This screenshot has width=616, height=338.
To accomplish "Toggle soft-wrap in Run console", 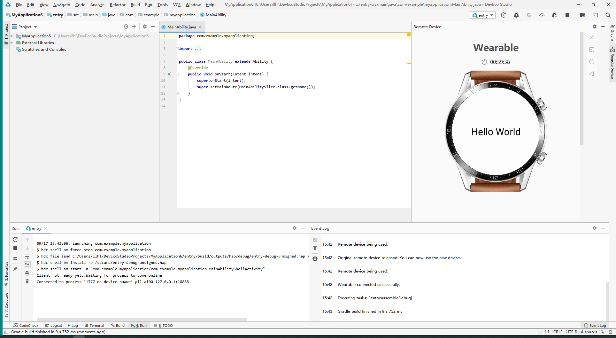I will (27, 257).
